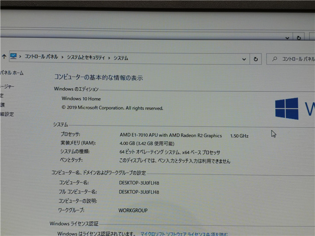315x236 pixels.
Task: Click 実装メモリ (RAM): label
Action: point(78,143)
